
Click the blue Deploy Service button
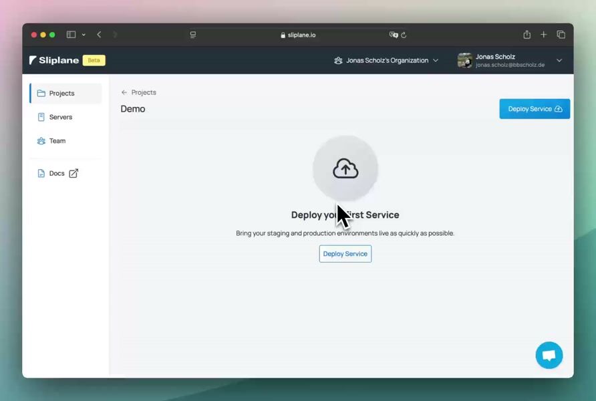(x=535, y=109)
